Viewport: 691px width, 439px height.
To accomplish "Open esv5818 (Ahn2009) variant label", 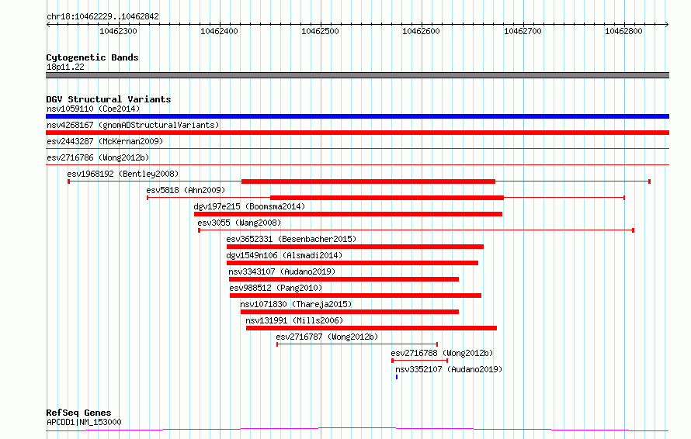I will tap(186, 190).
